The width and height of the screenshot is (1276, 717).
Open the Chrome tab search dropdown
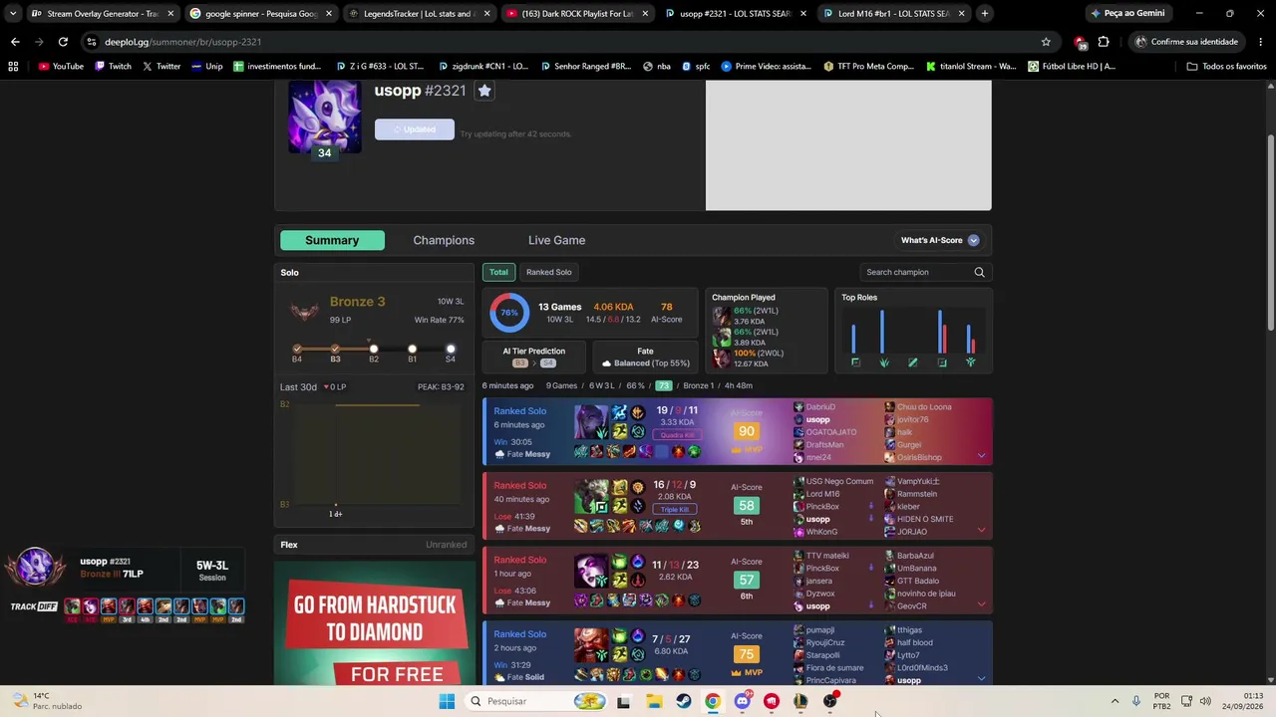13,13
